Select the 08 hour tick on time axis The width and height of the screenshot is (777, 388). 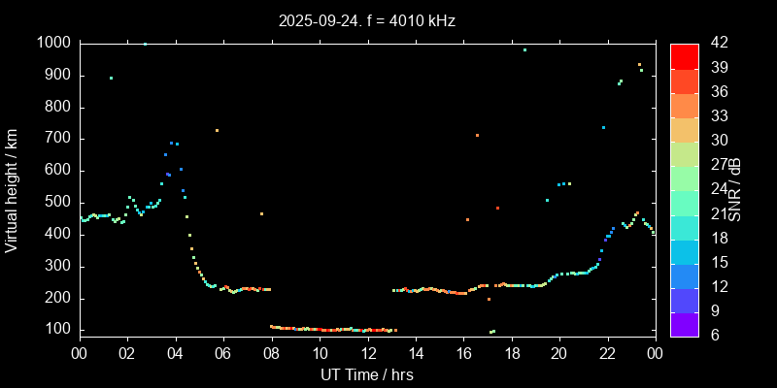pos(271,354)
